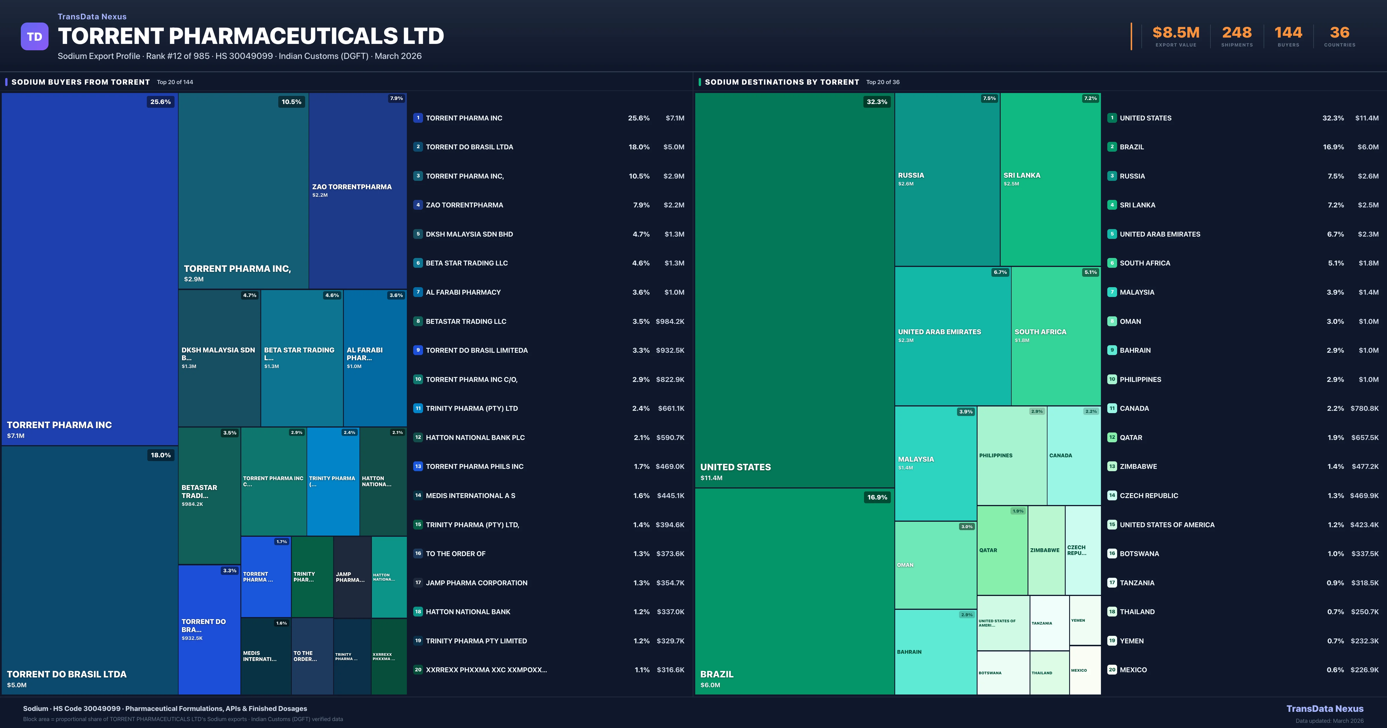Select the badge next to BRAZIL in destinations list

click(1112, 146)
